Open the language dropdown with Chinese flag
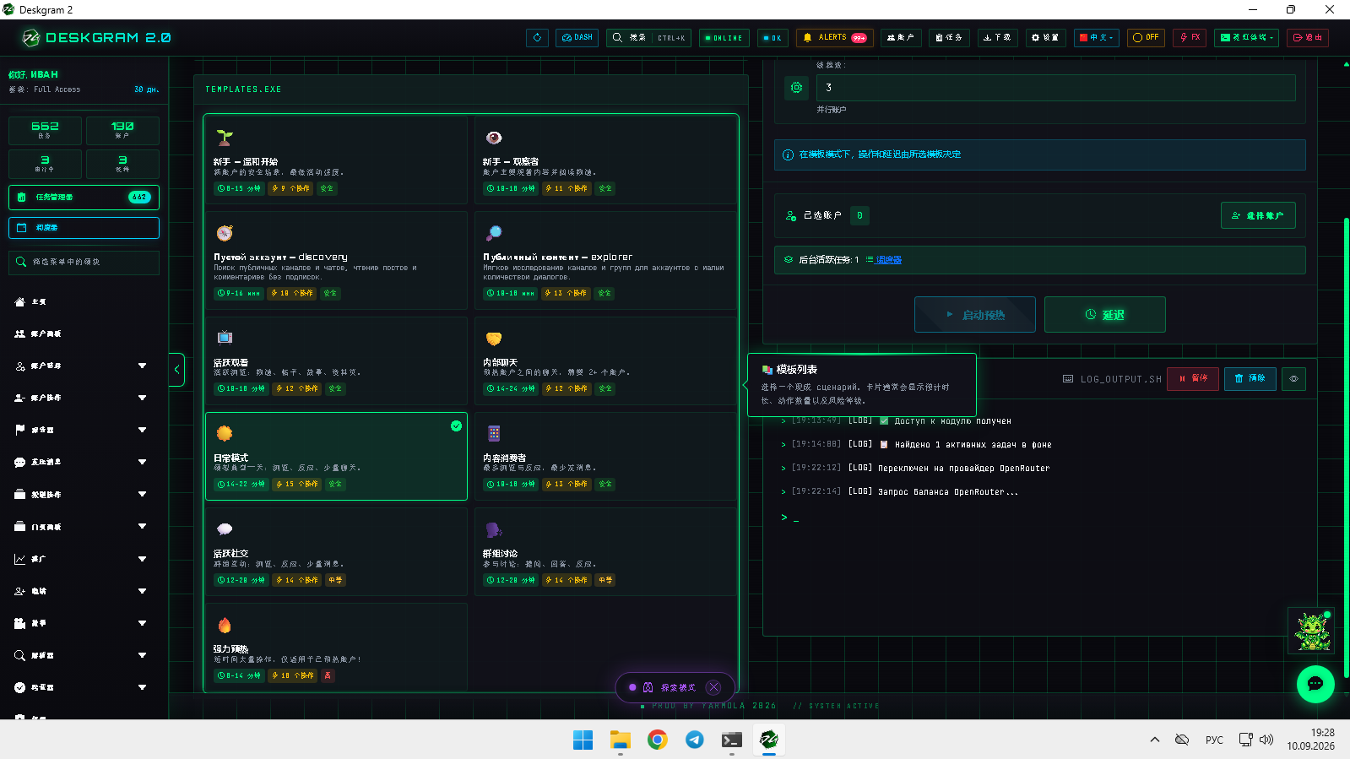This screenshot has width=1350, height=759. click(x=1096, y=38)
